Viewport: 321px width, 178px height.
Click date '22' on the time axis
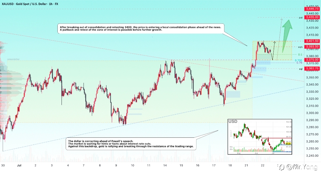point(262,165)
